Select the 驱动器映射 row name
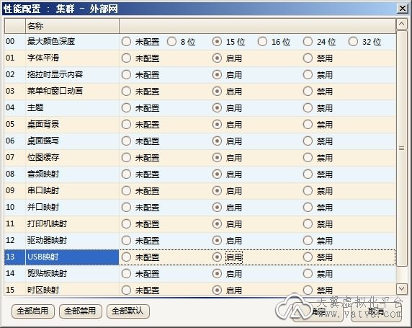The image size is (412, 328). click(47, 240)
